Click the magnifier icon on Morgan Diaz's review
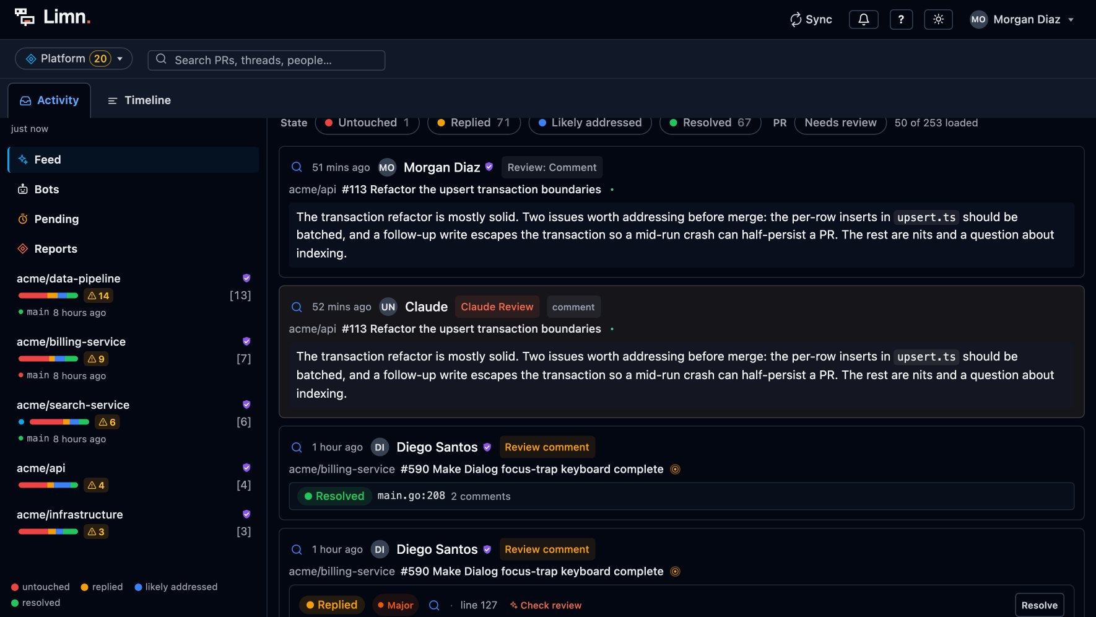This screenshot has height=617, width=1096. pyautogui.click(x=297, y=167)
